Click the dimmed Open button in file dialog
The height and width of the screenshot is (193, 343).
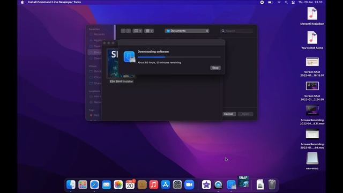pyautogui.click(x=245, y=114)
